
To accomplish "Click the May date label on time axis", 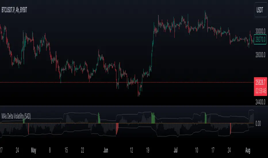I will click(x=33, y=150).
